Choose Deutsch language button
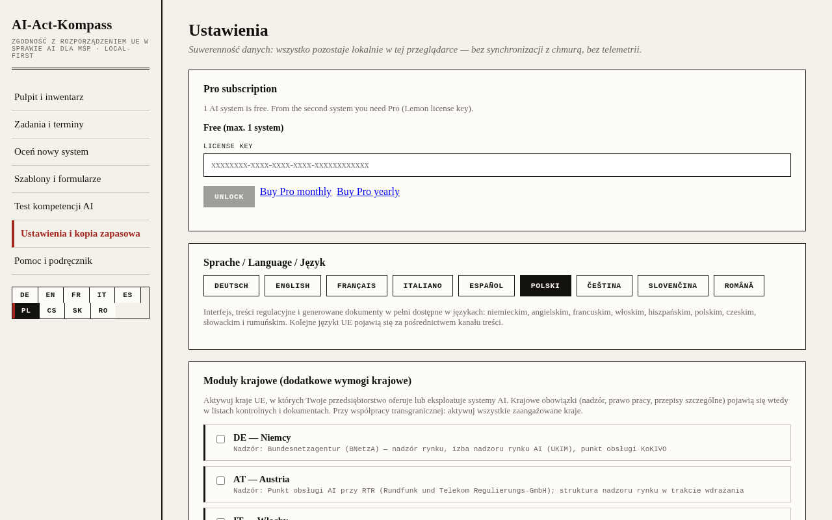The width and height of the screenshot is (832, 520). 231,286
